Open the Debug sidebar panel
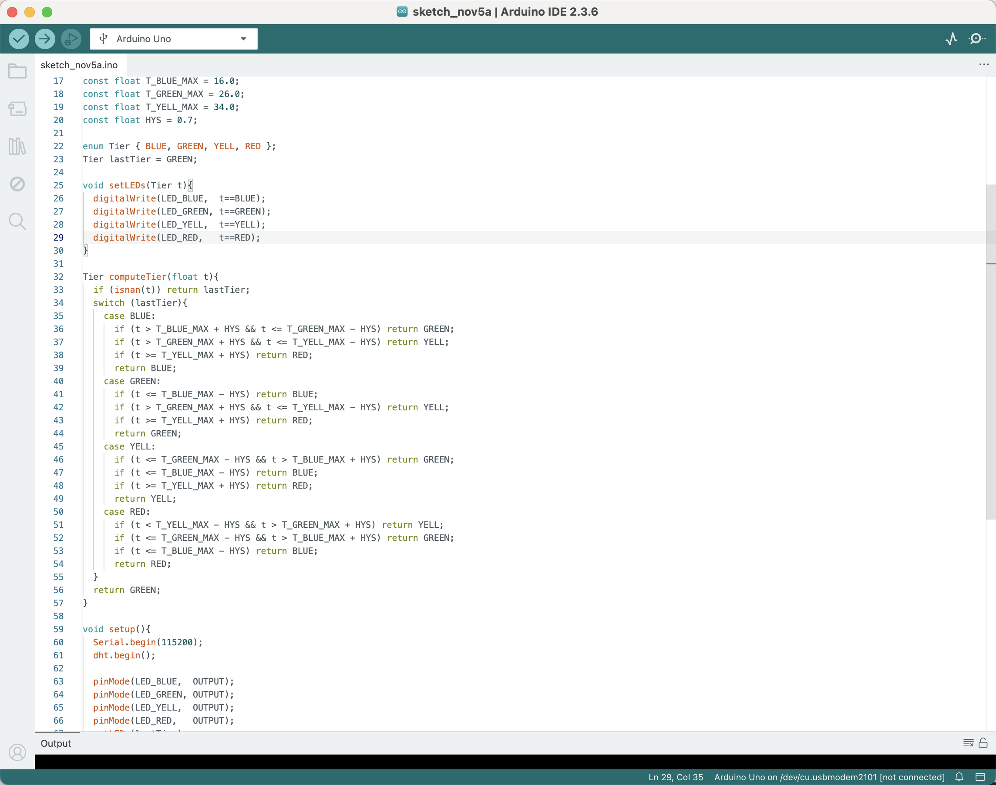 click(x=17, y=184)
